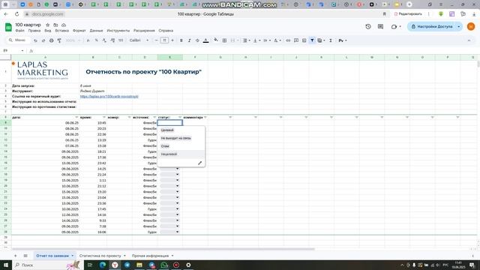This screenshot has width=480, height=270.
Task: Click the add new sheet plus
Action: pos(15,256)
